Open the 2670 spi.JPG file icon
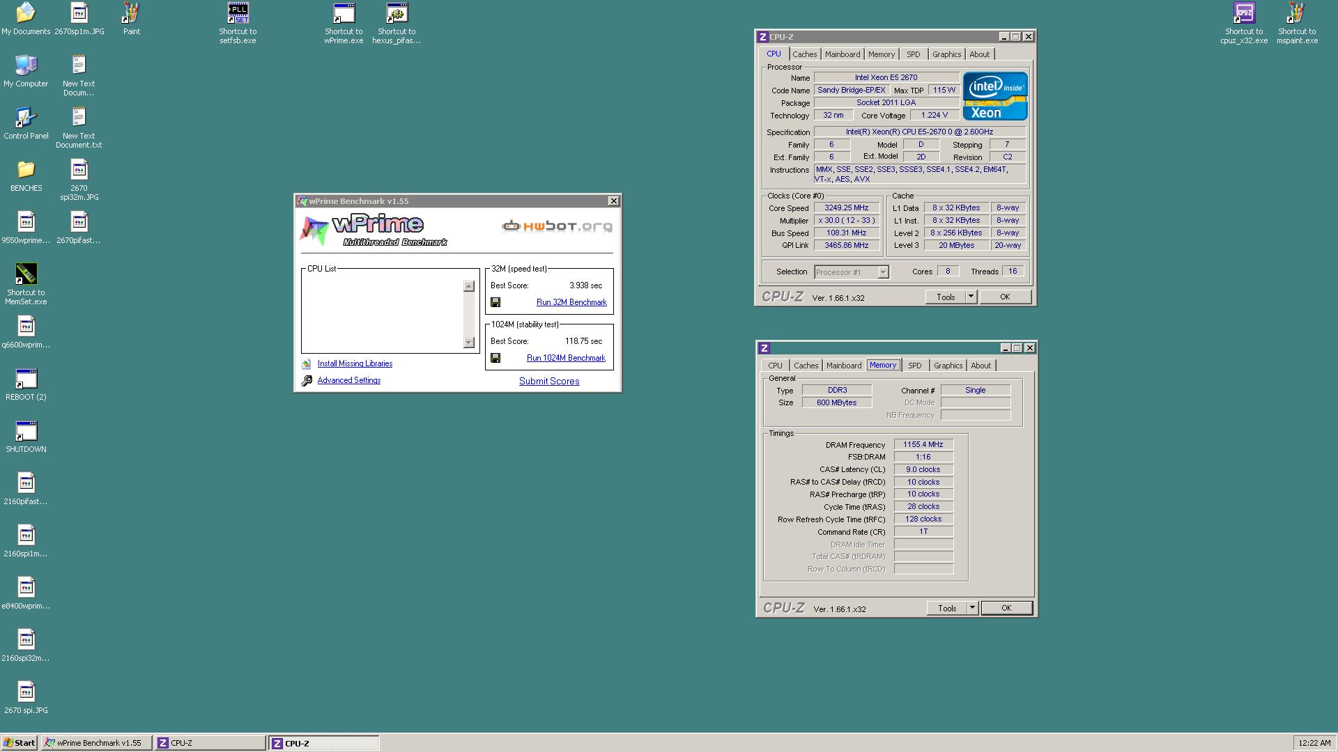The width and height of the screenshot is (1338, 752). [x=26, y=698]
